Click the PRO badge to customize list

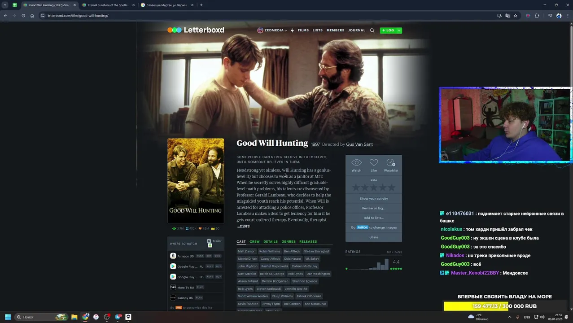click(179, 308)
